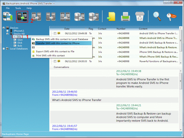This screenshot has height=138, width=184.
Task: Click the Export to file yellow document icon
Action: (111, 17)
